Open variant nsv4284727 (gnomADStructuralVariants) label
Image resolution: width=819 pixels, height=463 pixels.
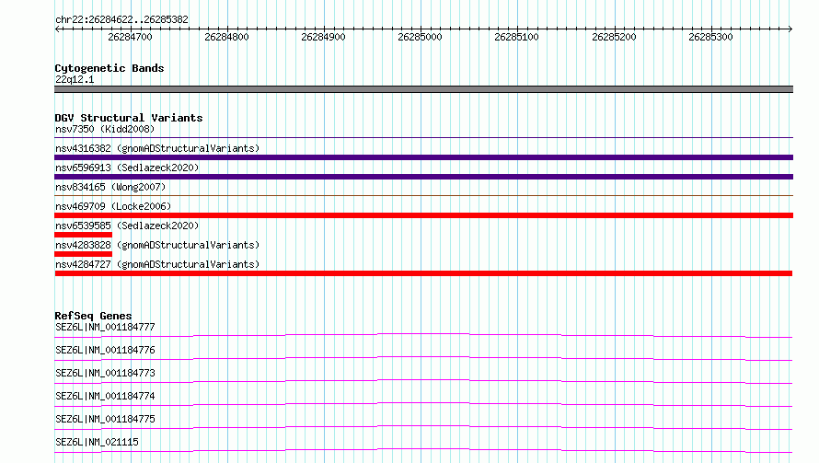point(157,264)
